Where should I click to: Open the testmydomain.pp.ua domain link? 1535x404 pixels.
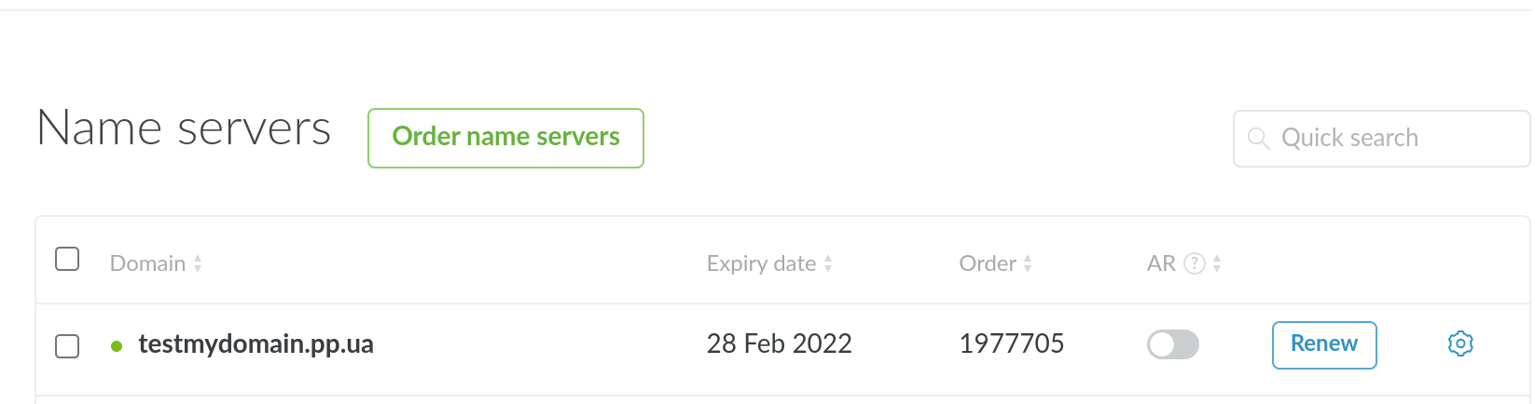(x=256, y=344)
